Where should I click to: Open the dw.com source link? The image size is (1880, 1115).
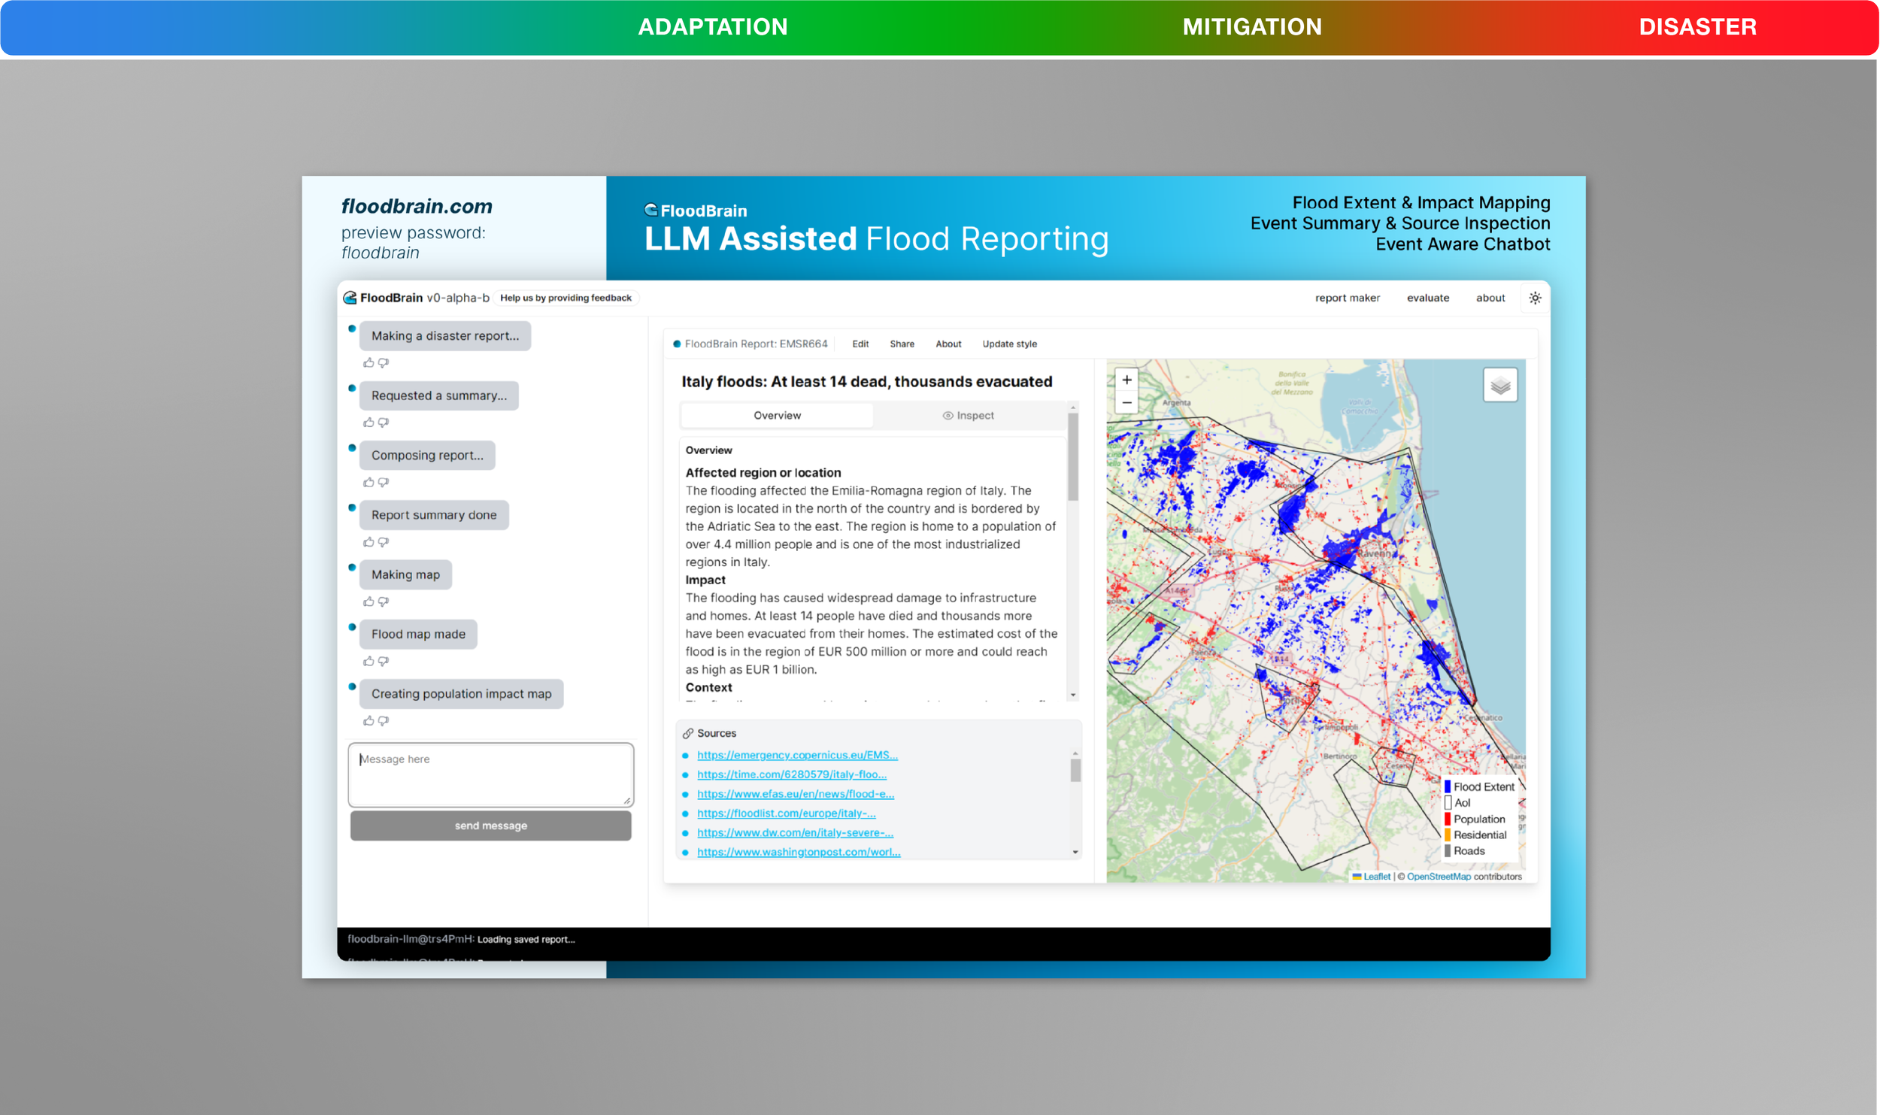pos(795,833)
